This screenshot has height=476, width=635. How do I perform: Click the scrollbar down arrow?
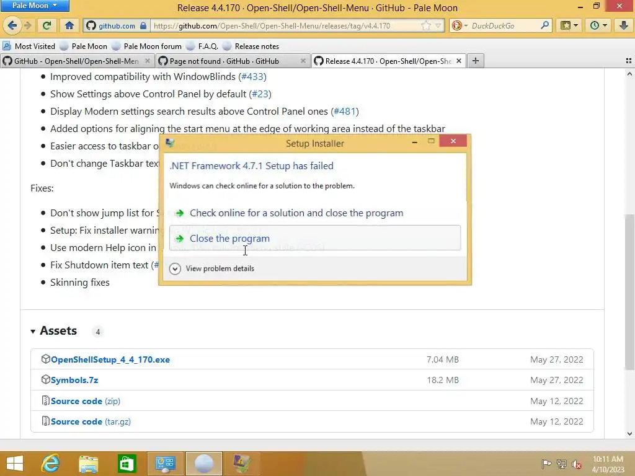pyautogui.click(x=629, y=434)
